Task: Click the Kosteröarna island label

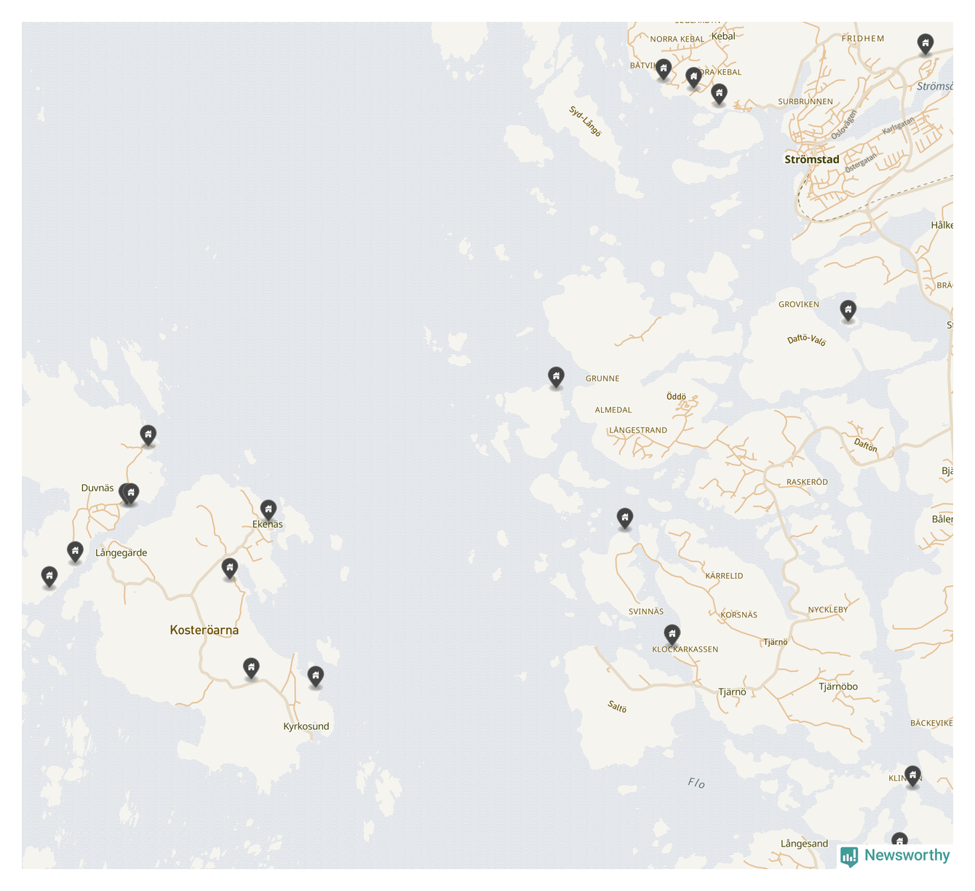Action: pyautogui.click(x=204, y=630)
